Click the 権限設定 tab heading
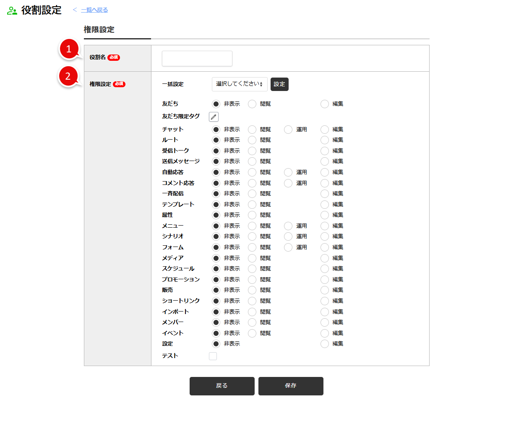 click(x=99, y=30)
